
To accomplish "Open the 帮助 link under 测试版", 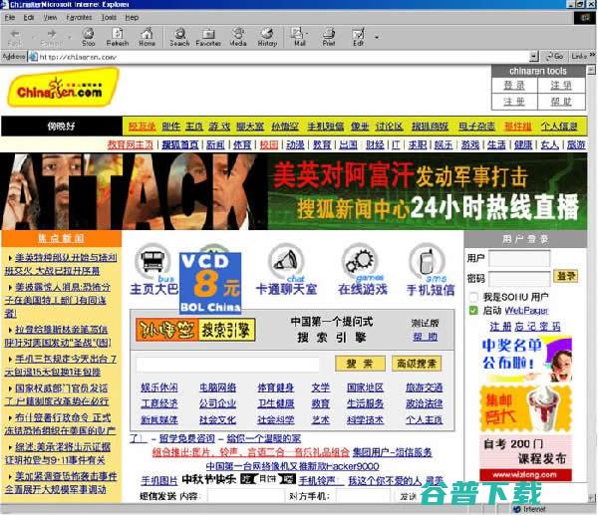I will click(426, 337).
